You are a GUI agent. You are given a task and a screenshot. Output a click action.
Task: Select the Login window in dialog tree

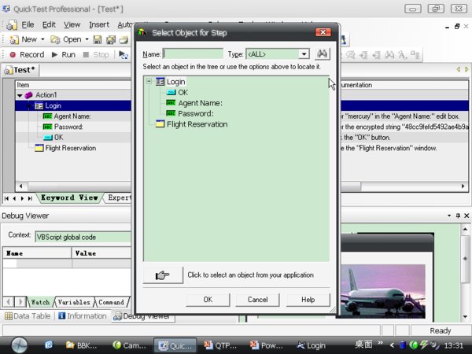pyautogui.click(x=175, y=82)
